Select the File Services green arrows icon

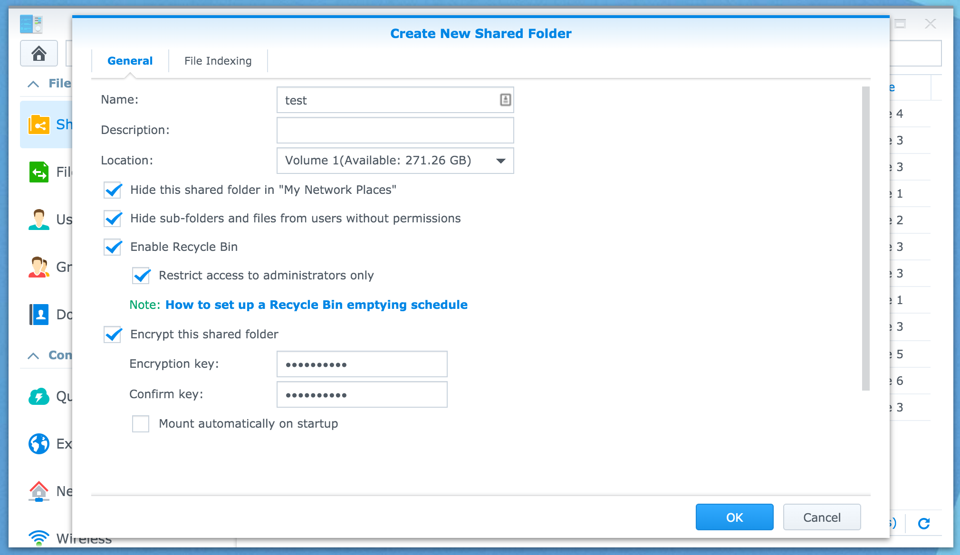tap(39, 172)
